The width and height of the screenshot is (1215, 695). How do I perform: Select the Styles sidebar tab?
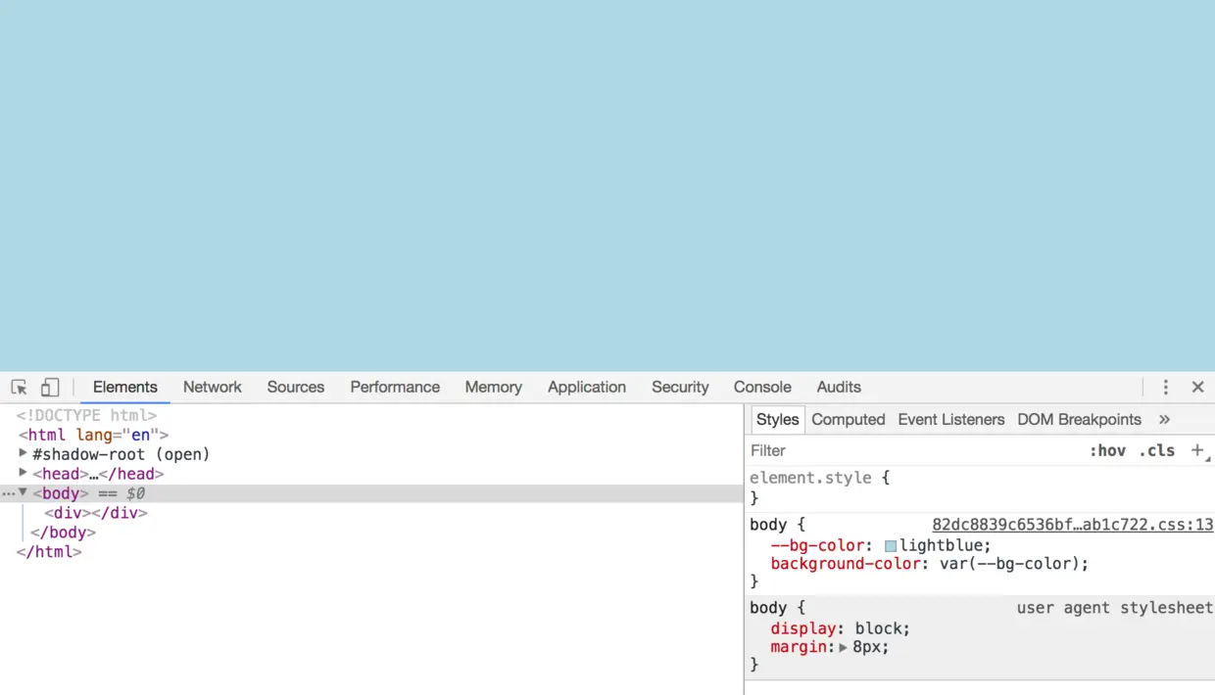[777, 420]
